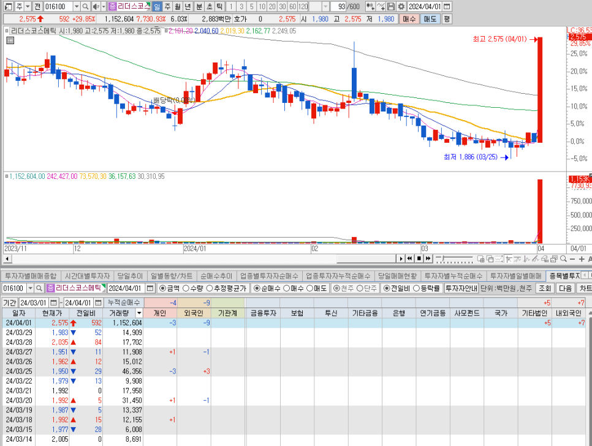Click the magnifier icon next to 016100 in the investor panel

pos(39,289)
